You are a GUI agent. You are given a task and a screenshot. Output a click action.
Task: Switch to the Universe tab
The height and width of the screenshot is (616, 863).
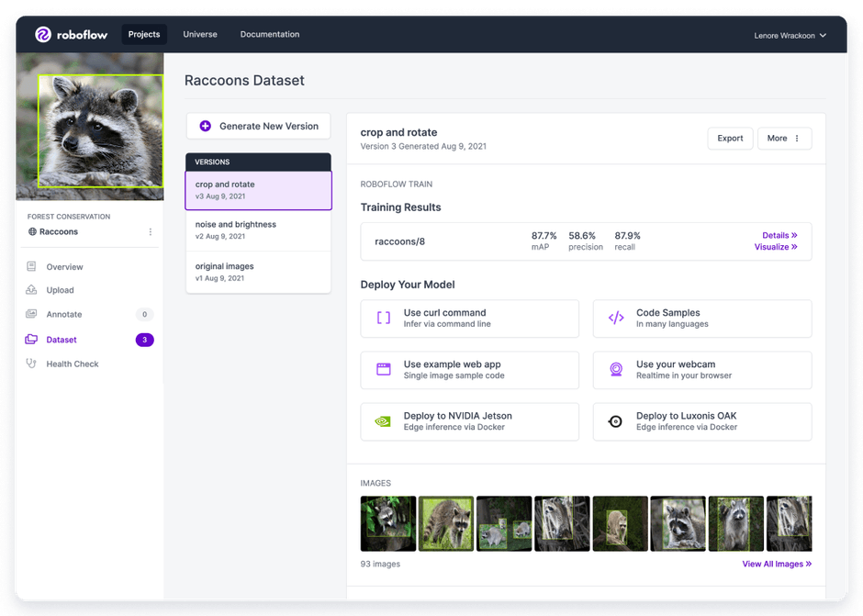200,35
